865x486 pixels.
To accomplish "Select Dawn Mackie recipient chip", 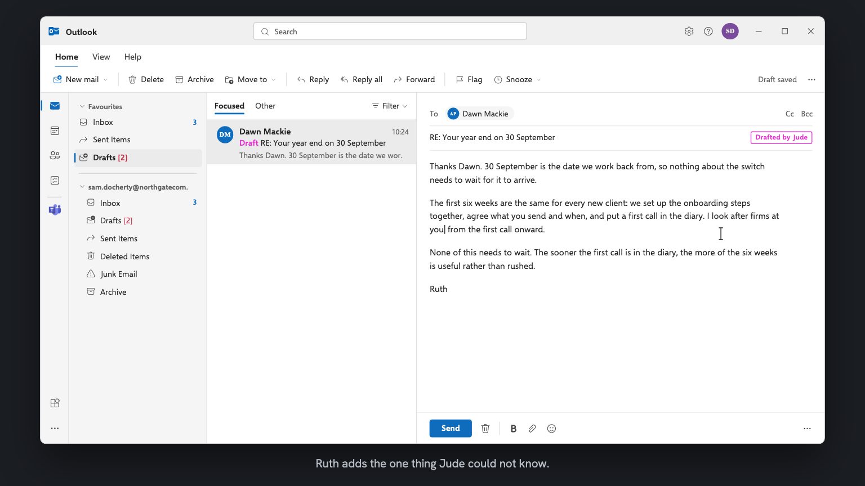I will 479,114.
